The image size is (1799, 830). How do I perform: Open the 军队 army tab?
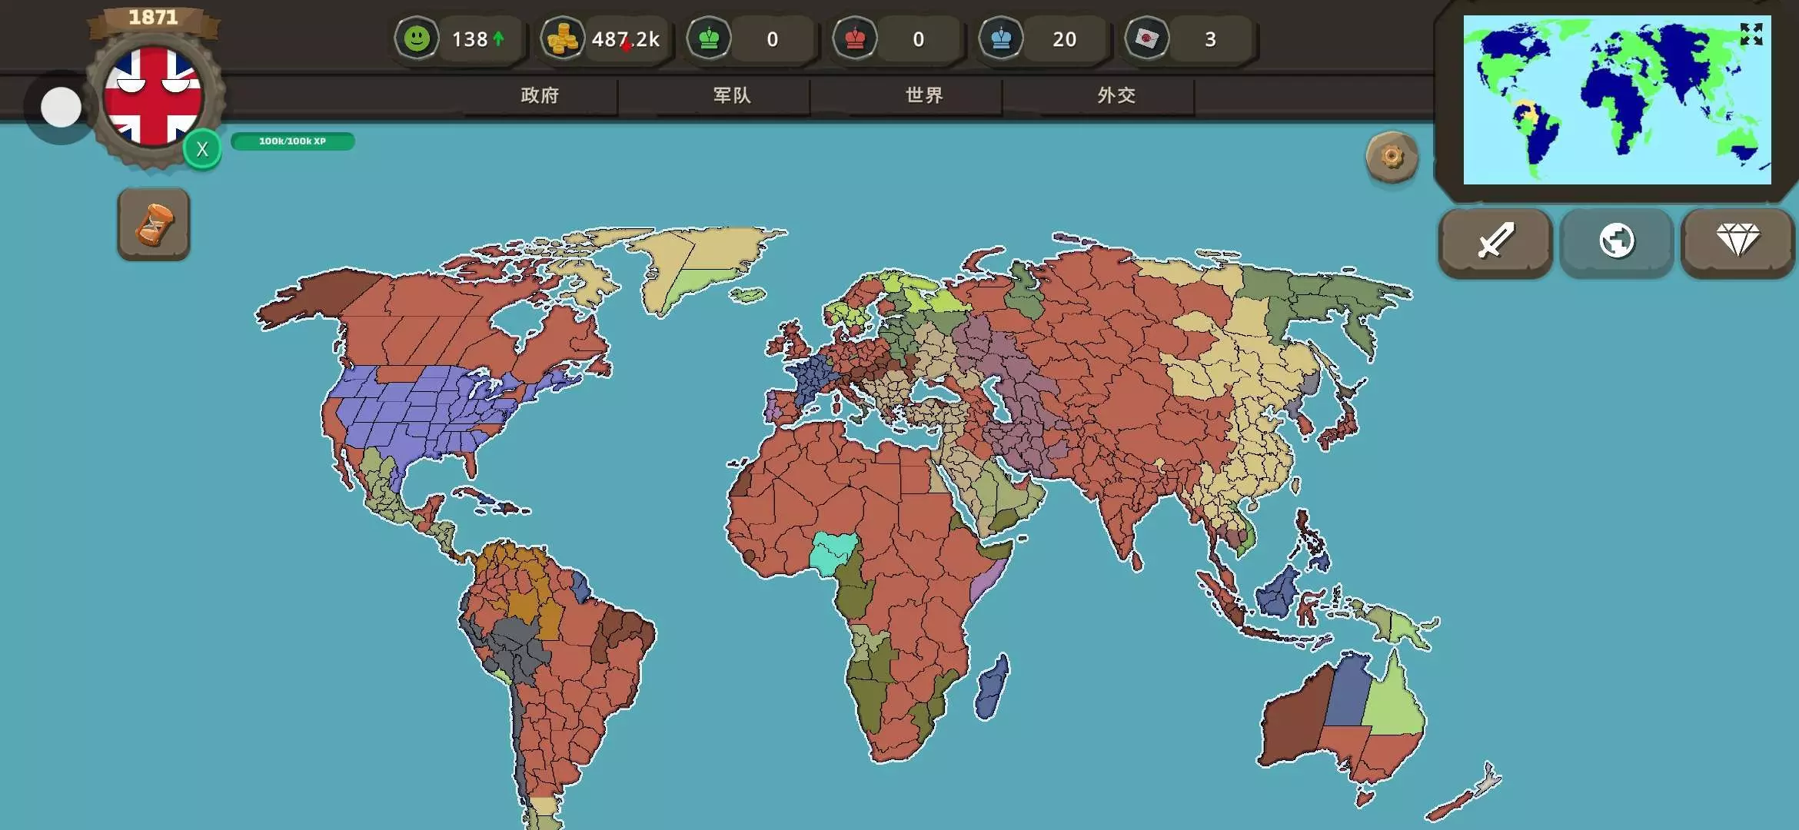pos(732,95)
